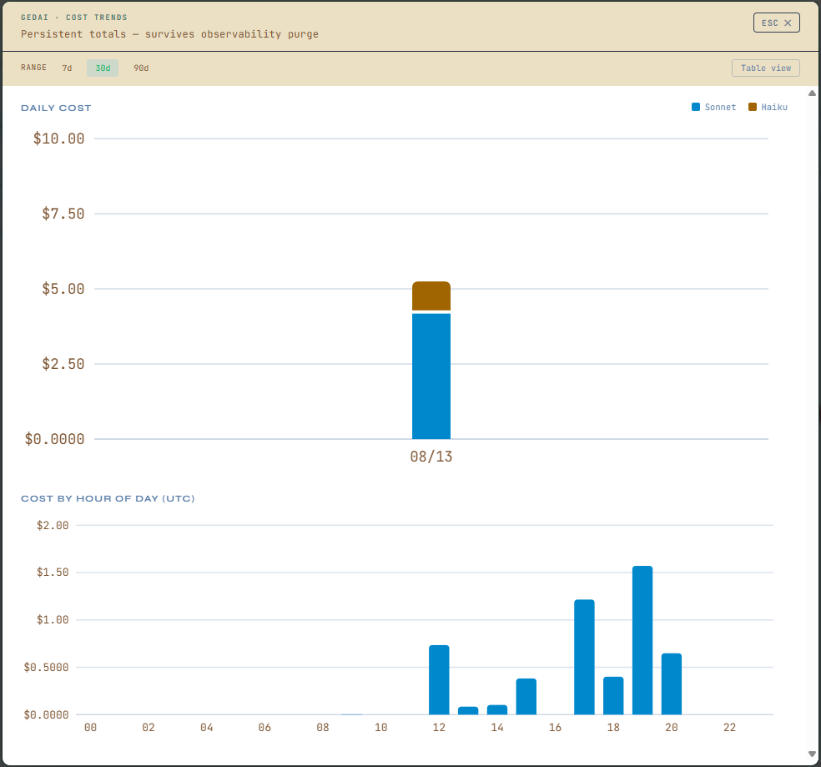Click the Persistent totals subtitle text
The height and width of the screenshot is (767, 821).
pyautogui.click(x=169, y=34)
